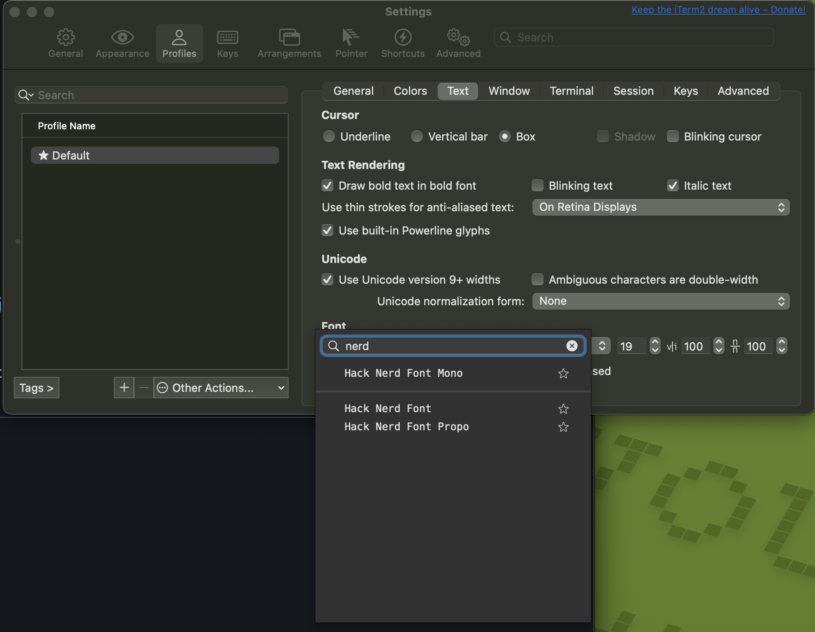Select Box cursor type
Image resolution: width=815 pixels, height=632 pixels.
pos(505,136)
